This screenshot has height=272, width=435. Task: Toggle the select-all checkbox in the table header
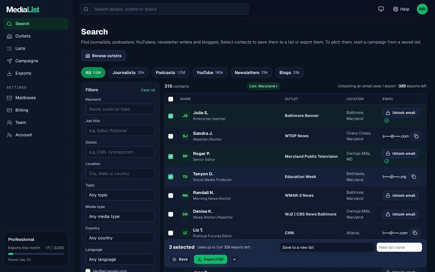coord(171,99)
